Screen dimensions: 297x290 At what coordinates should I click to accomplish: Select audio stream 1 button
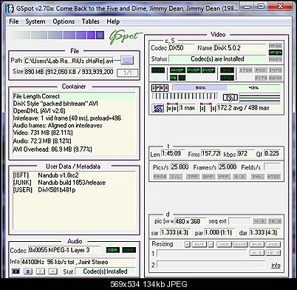(16, 272)
